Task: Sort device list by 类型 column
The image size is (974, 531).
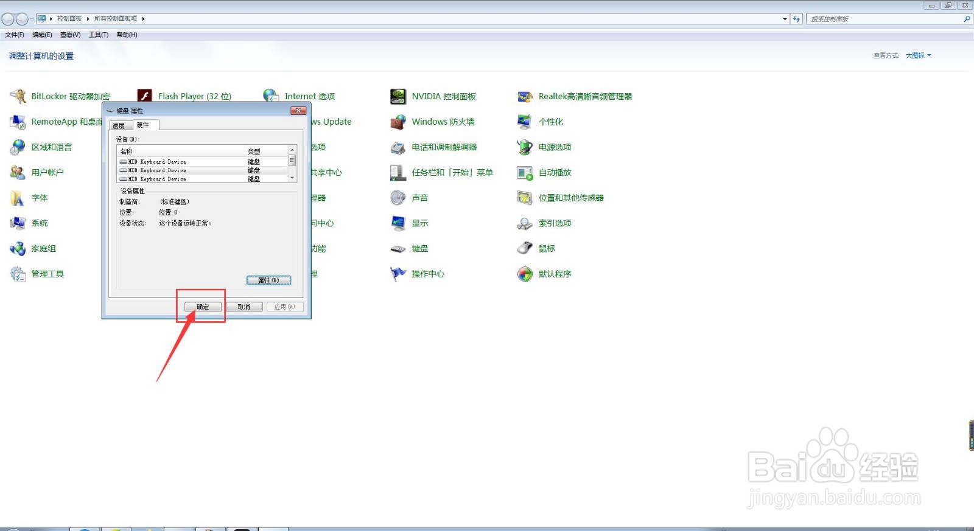Action: (266, 151)
